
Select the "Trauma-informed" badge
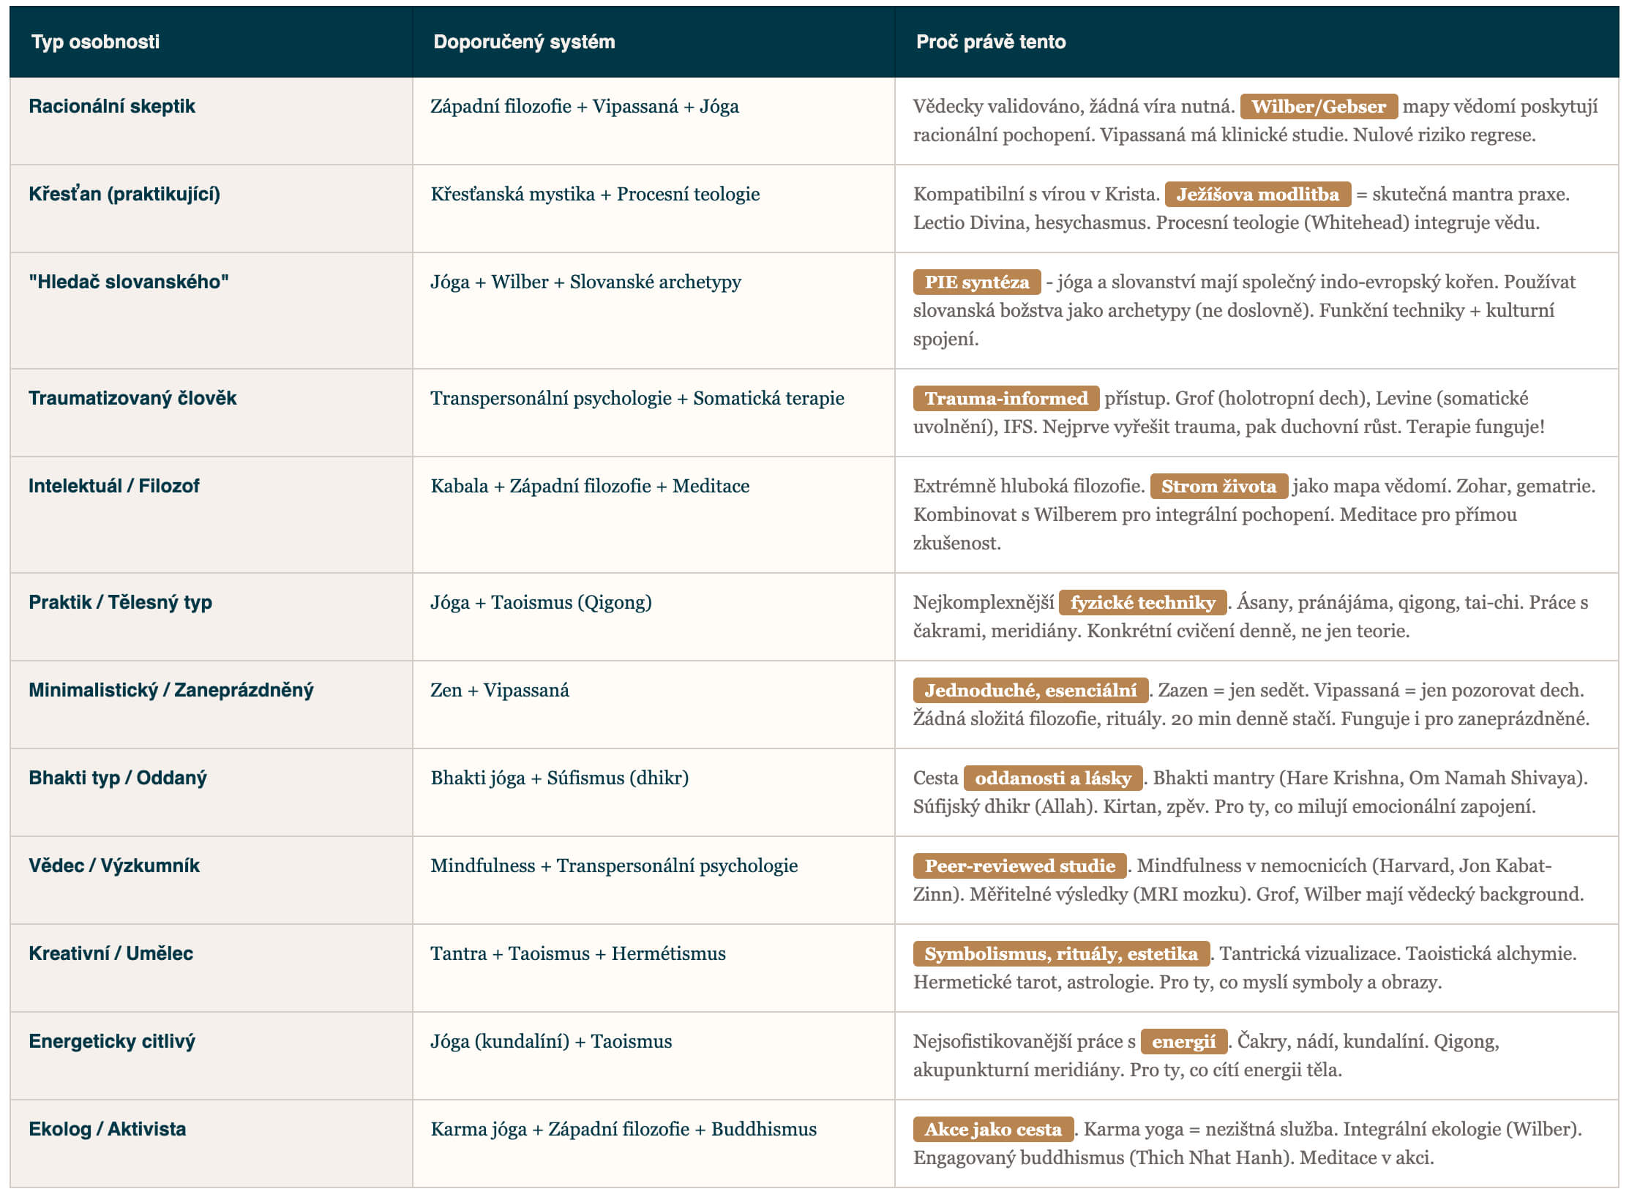1006,399
